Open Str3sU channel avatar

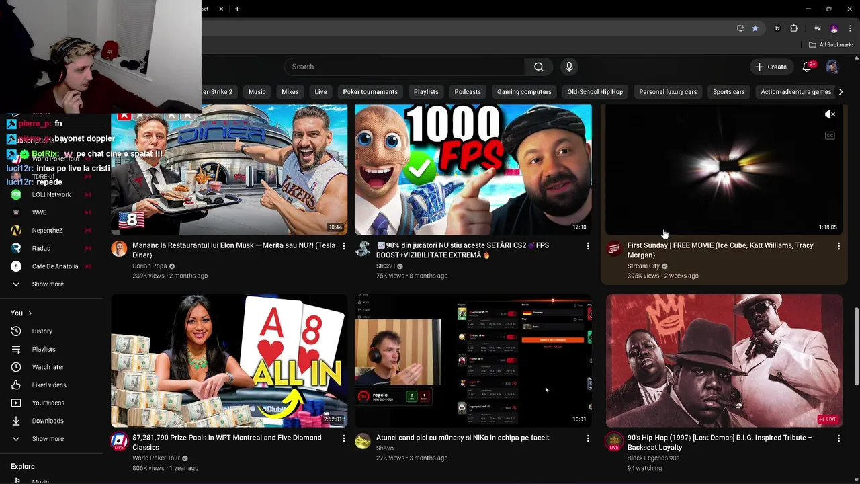(363, 249)
